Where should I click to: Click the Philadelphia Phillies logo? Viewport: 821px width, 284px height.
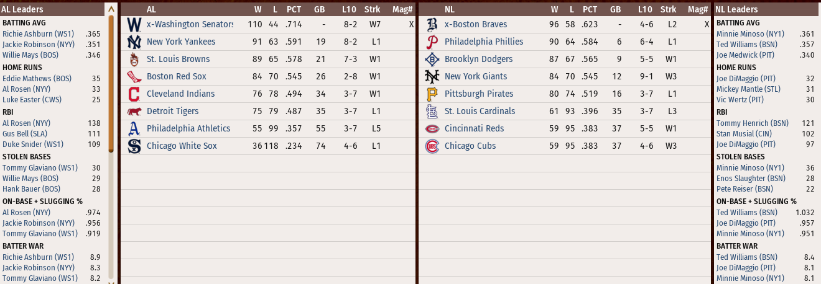[432, 42]
